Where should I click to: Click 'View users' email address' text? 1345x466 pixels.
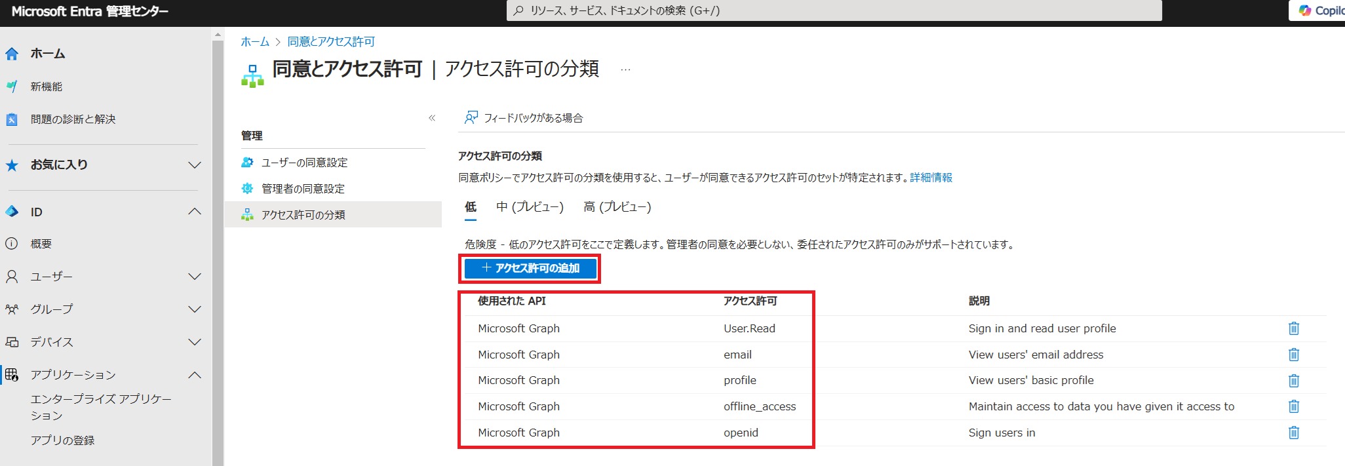point(1036,355)
